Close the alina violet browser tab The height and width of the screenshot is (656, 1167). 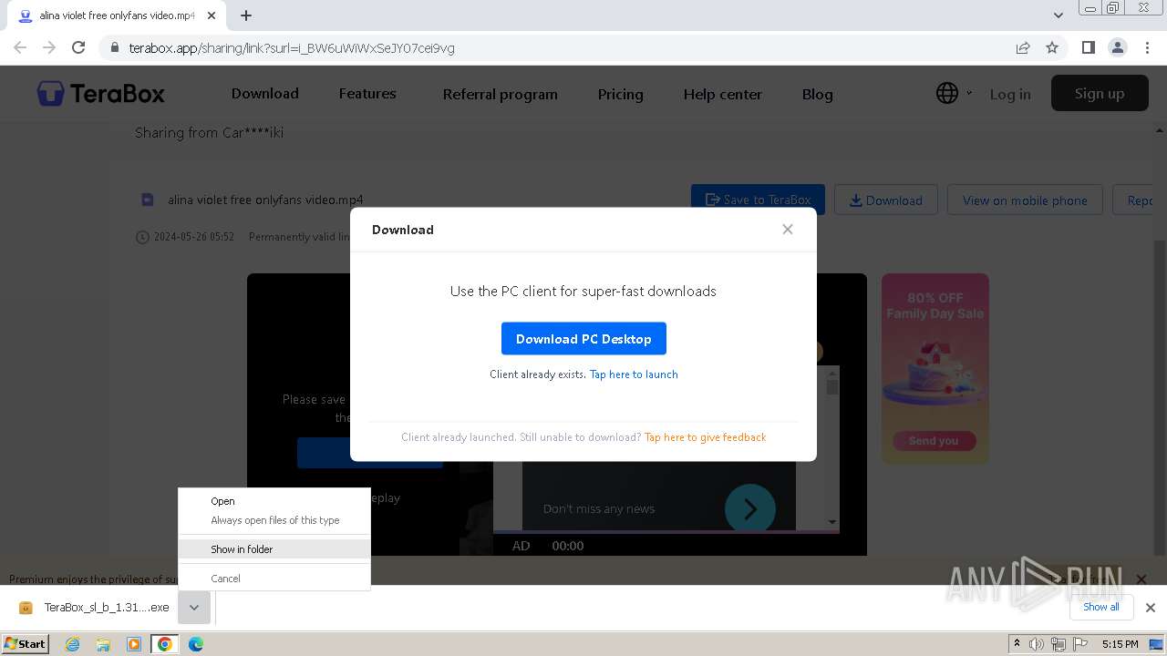212,15
